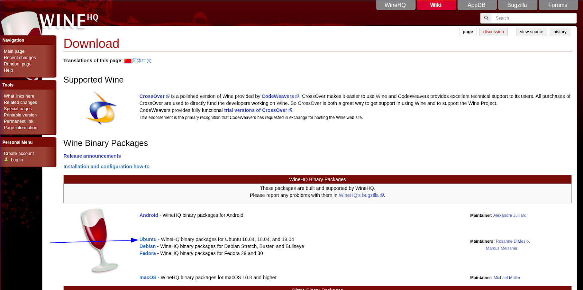Click Related changes link
Image resolution: width=583 pixels, height=290 pixels.
pos(20,102)
